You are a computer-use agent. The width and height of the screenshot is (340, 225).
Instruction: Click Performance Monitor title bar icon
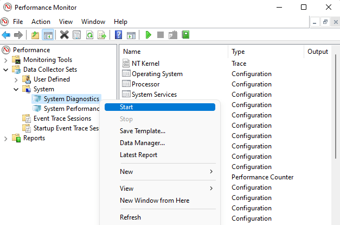point(8,7)
